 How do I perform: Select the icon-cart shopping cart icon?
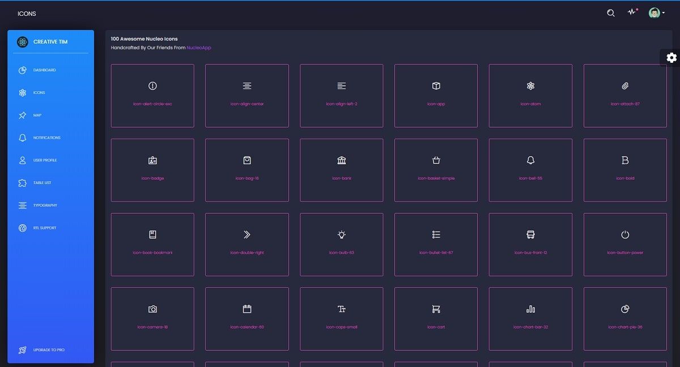[435, 318]
